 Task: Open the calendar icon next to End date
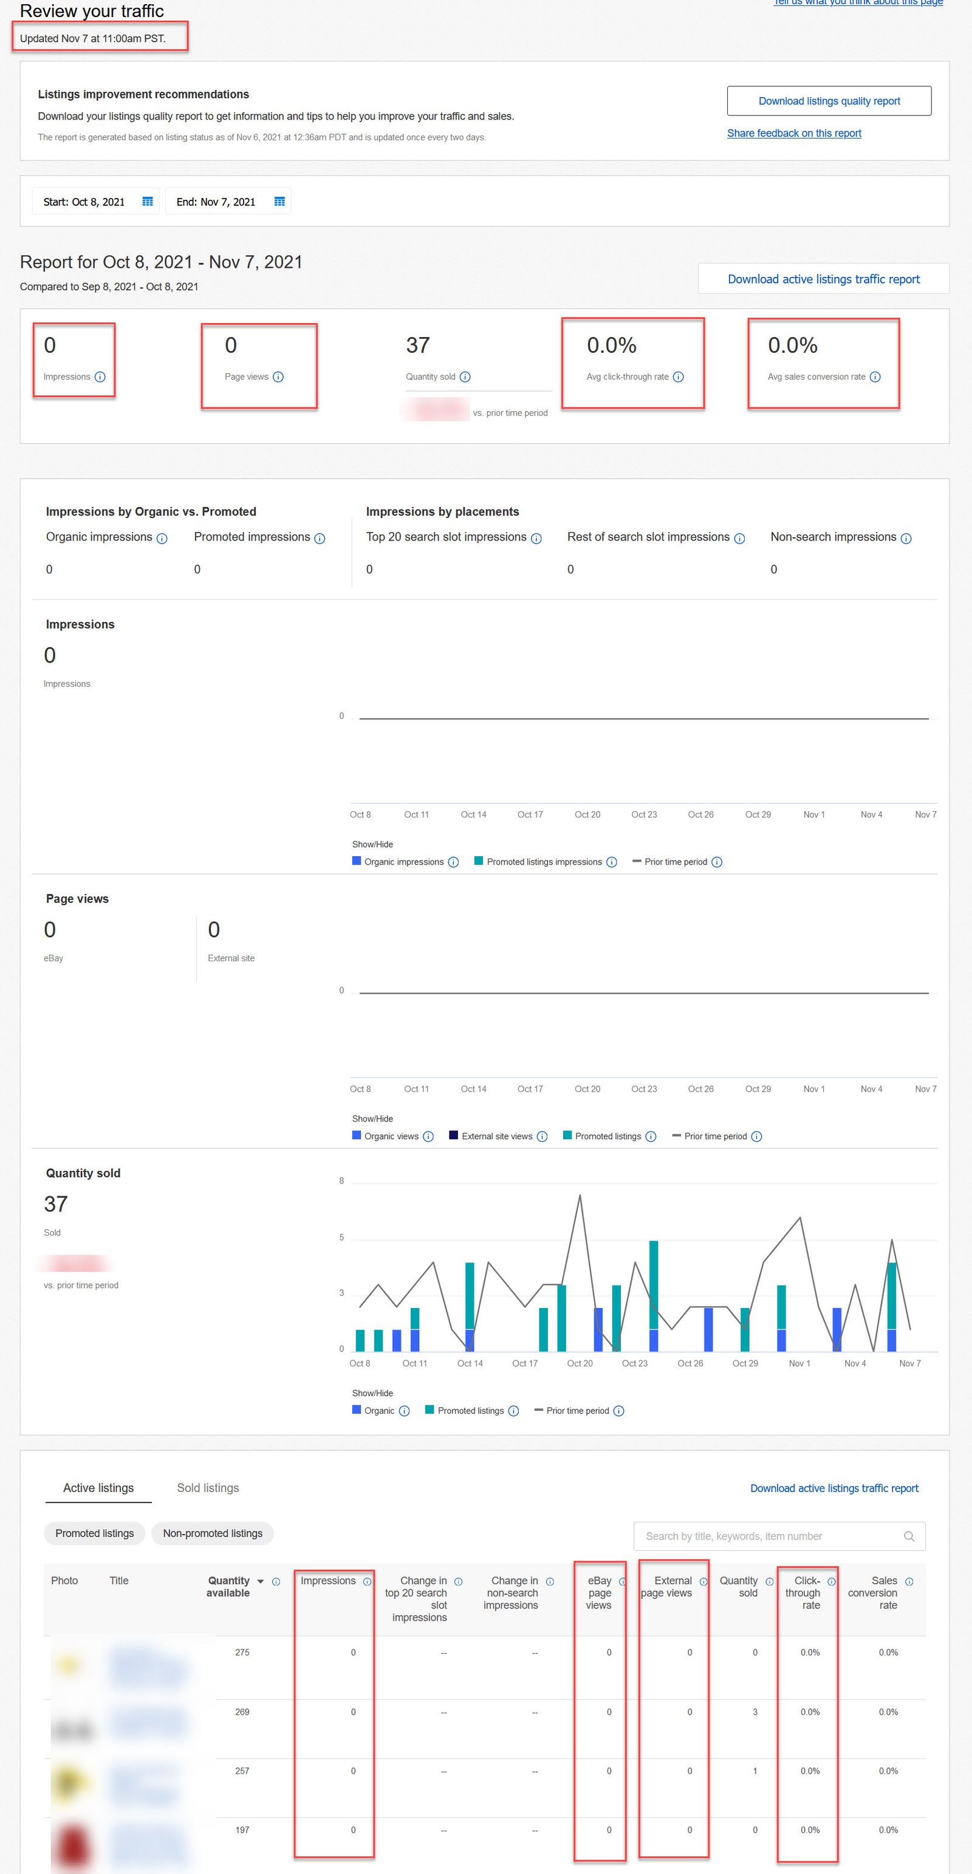(x=279, y=202)
